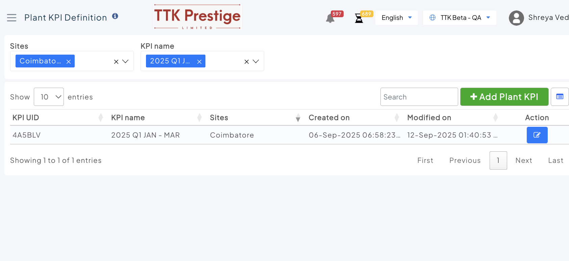569x261 pixels.
Task: Click the hourglass pending tasks icon
Action: coord(359,18)
